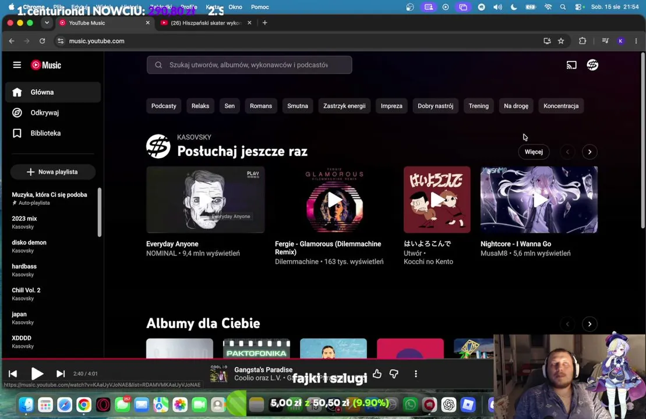Select the Koncentracja chip
The height and width of the screenshot is (419, 646).
coord(561,106)
